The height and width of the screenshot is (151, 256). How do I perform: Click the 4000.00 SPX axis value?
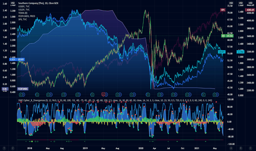[250, 21]
